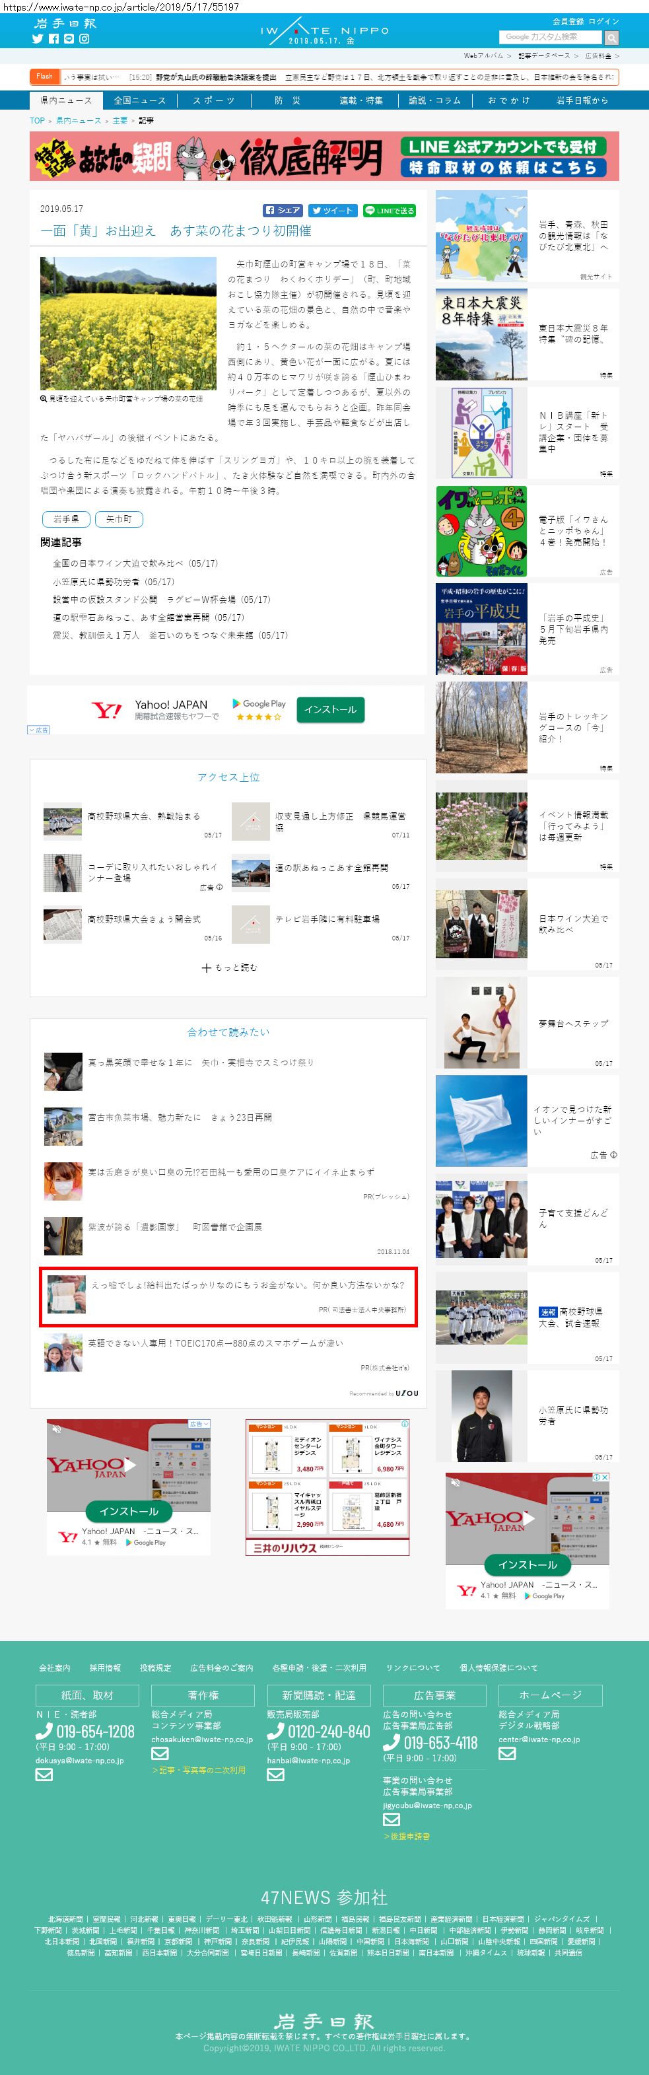Click なびたび北東北 sidebar image
649x2075 pixels.
[481, 235]
